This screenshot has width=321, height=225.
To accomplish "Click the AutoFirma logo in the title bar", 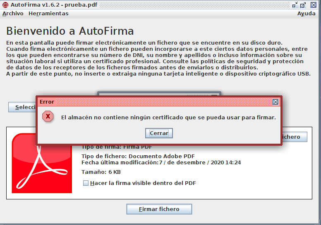I will click(5, 5).
